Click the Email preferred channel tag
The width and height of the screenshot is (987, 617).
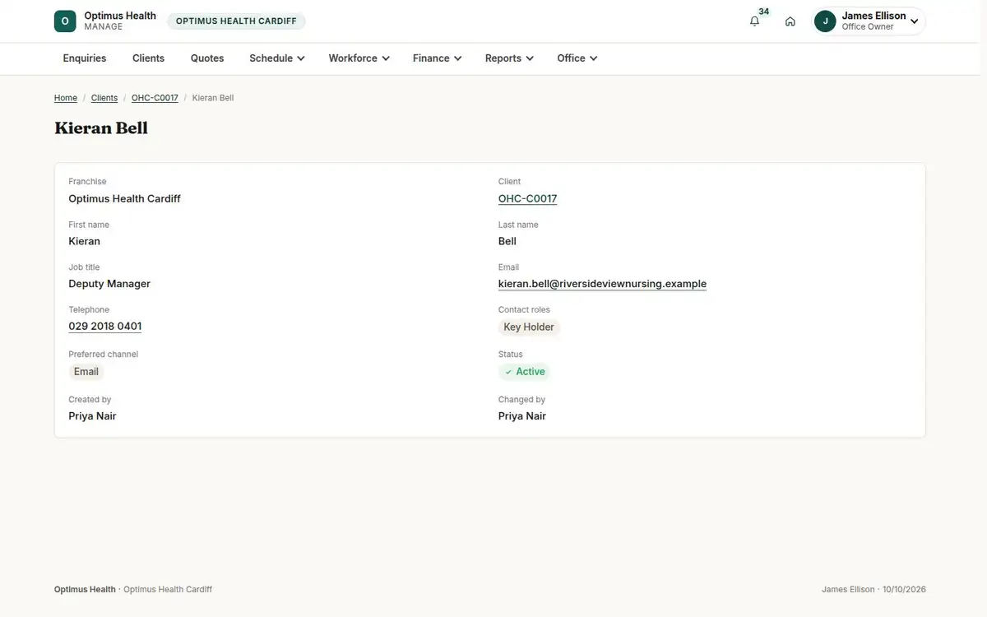click(86, 372)
